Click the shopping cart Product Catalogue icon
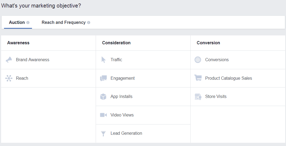 coord(198,78)
